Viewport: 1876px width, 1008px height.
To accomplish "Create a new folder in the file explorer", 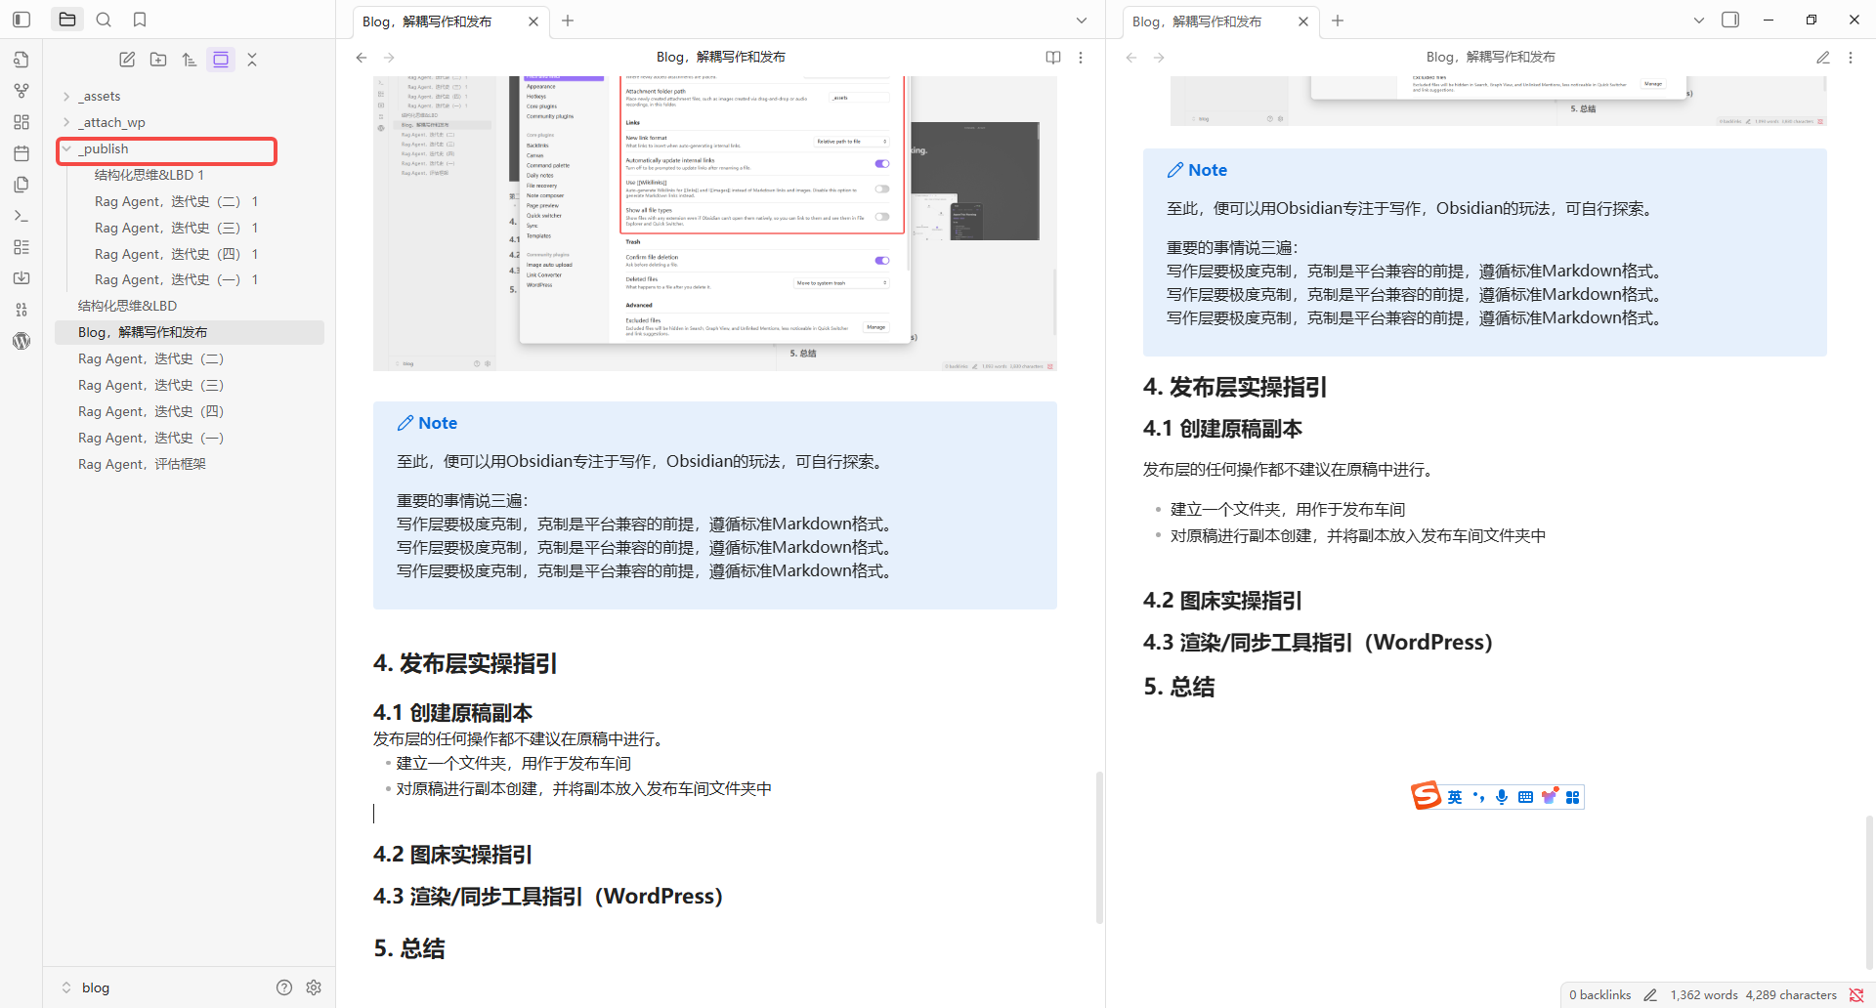I will click(x=158, y=59).
